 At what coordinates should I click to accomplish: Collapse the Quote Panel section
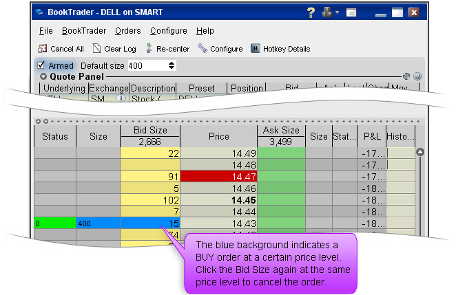click(x=43, y=76)
